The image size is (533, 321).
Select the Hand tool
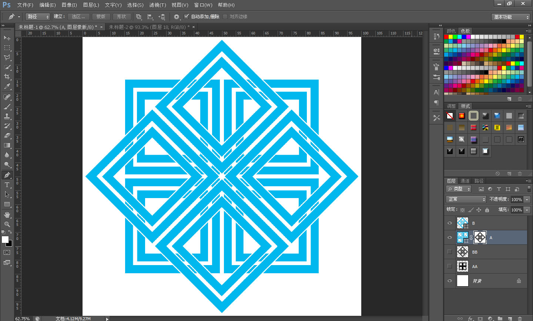pyautogui.click(x=7, y=215)
